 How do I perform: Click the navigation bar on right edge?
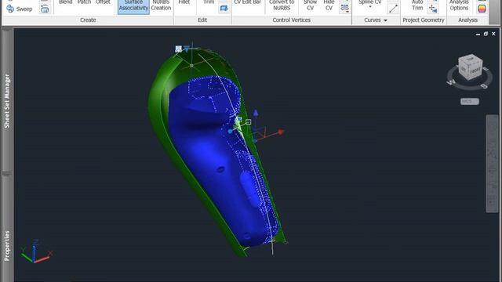[492, 164]
